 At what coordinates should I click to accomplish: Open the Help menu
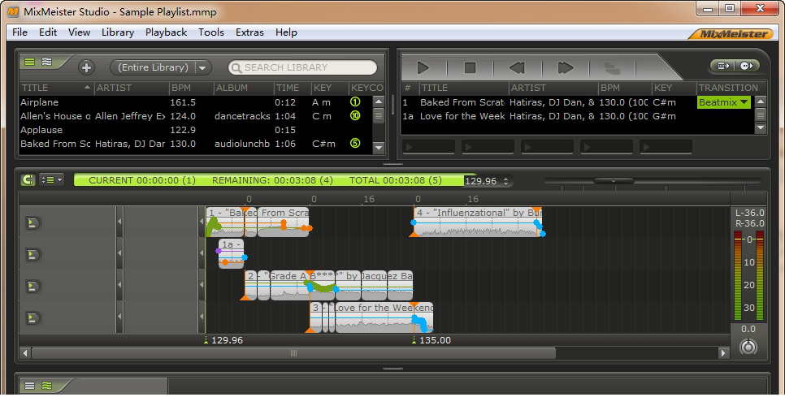(x=286, y=32)
